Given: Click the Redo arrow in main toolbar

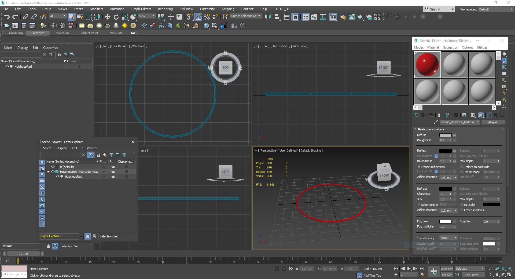Looking at the screenshot, I should tap(15, 17).
